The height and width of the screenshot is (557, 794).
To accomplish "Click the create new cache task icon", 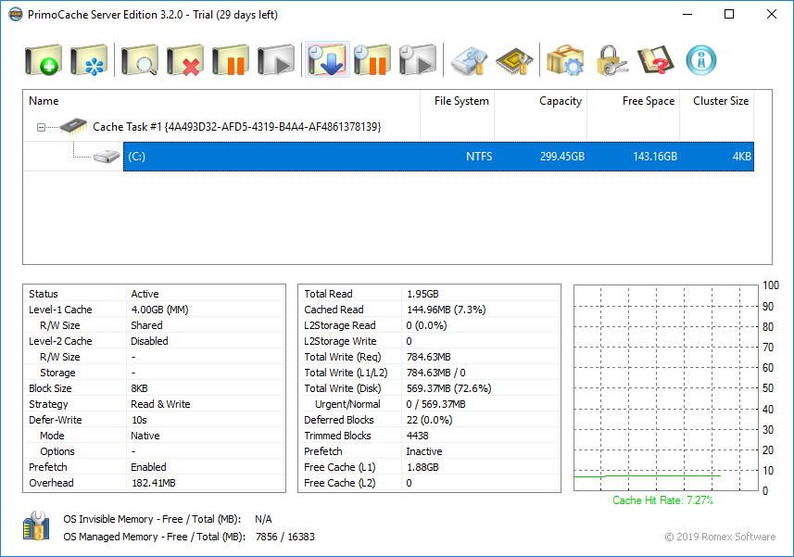I will coord(44,61).
